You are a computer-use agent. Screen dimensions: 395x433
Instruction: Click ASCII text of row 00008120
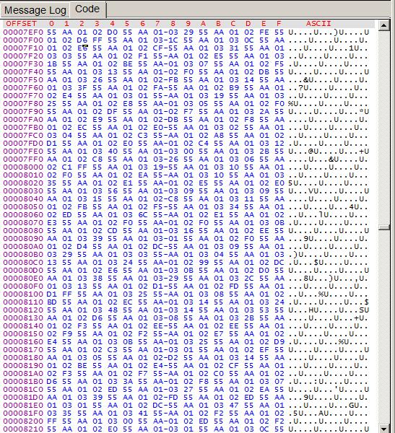click(x=329, y=310)
